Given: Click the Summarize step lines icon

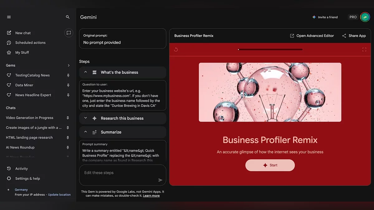Looking at the screenshot, I should point(94,132).
